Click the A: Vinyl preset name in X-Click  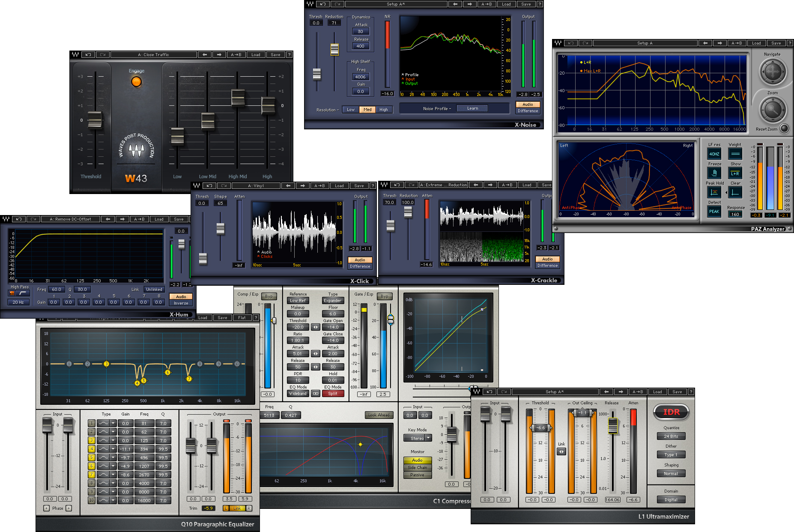pyautogui.click(x=257, y=185)
